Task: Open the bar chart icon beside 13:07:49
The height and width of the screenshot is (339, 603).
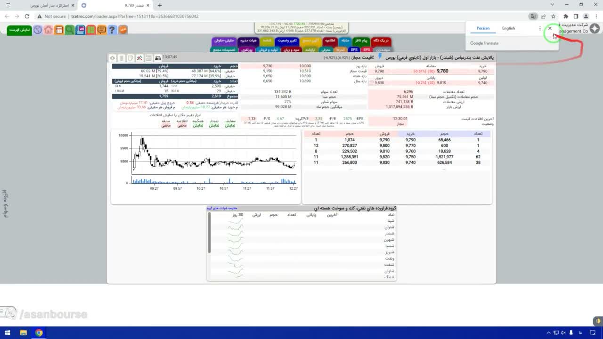Action: click(x=157, y=57)
